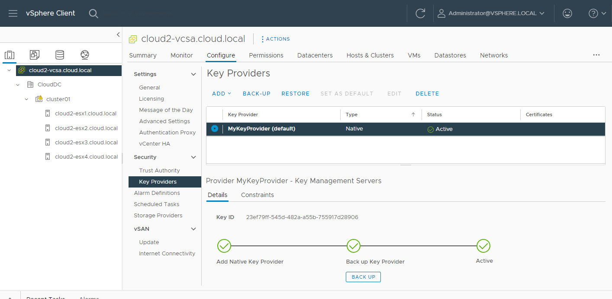Open the help question mark menu
The width and height of the screenshot is (612, 299).
click(x=597, y=13)
